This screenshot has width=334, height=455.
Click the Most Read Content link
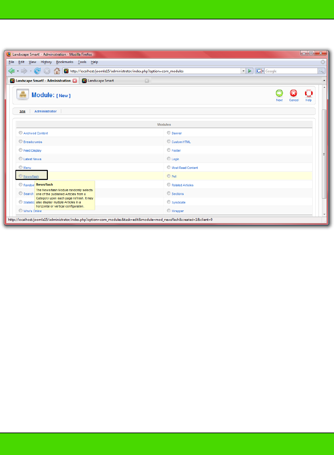[185, 168]
